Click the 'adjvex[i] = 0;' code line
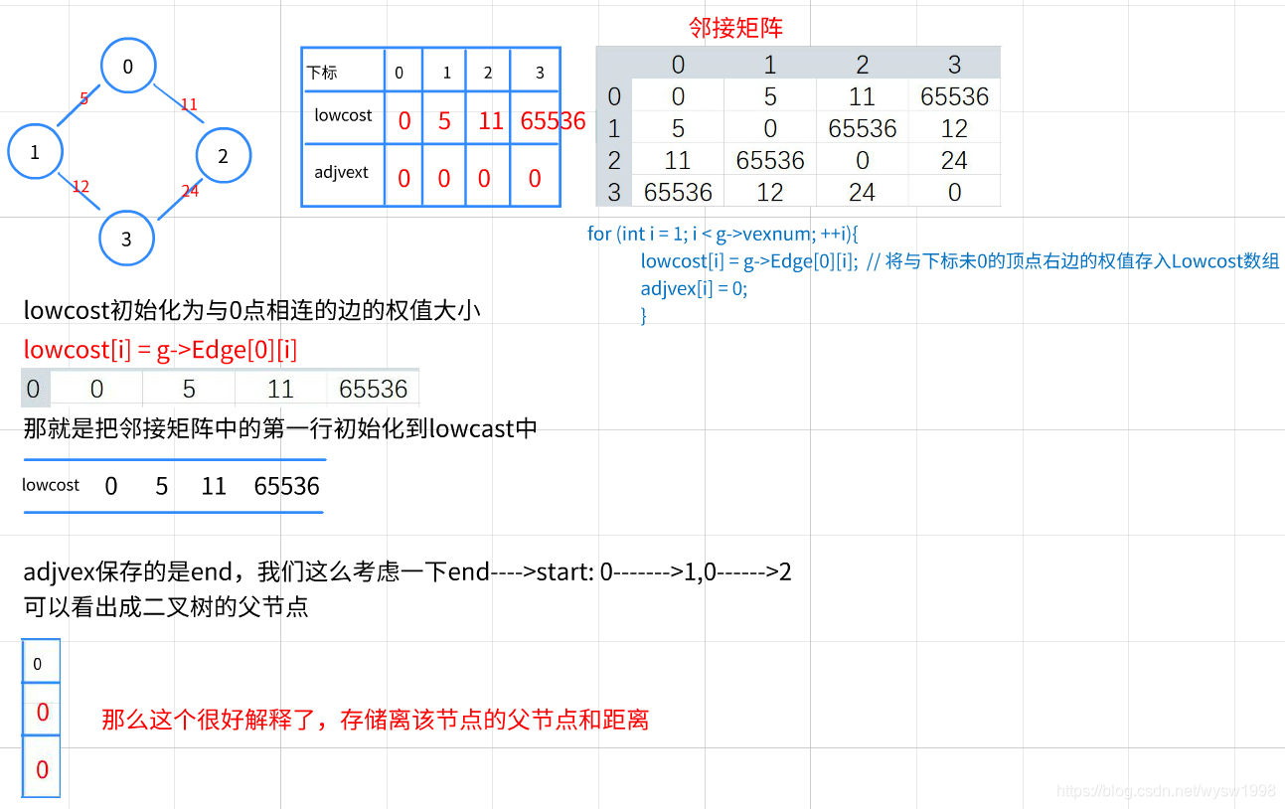Viewport: 1285px width, 809px height. pyautogui.click(x=694, y=288)
